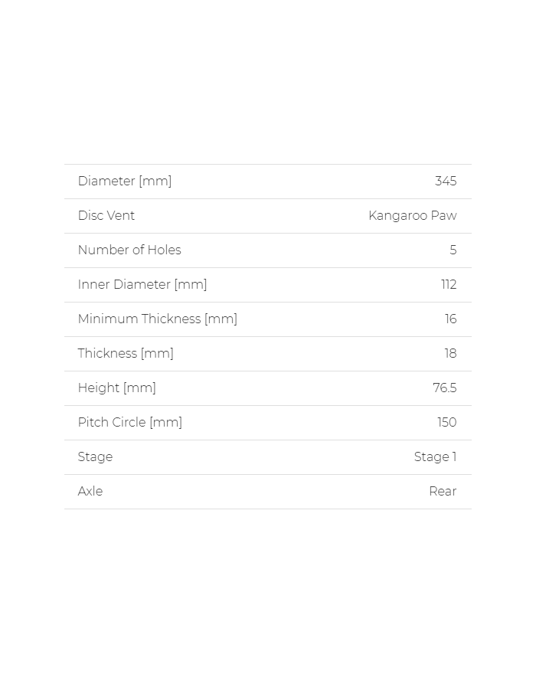Select the thickness value 18
The width and height of the screenshot is (536, 674).
pos(451,354)
